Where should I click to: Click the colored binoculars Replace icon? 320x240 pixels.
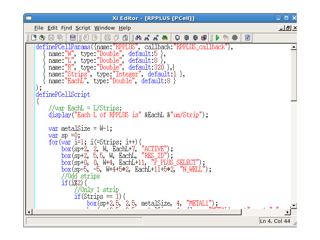(x=165, y=38)
